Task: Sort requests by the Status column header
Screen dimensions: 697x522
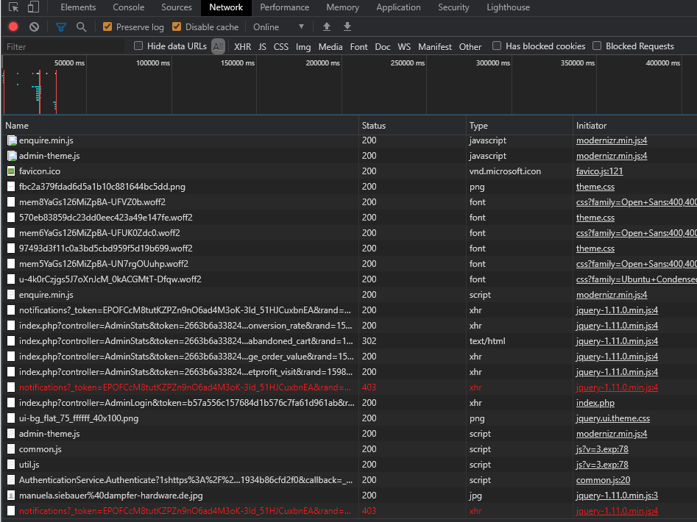Action: point(374,126)
